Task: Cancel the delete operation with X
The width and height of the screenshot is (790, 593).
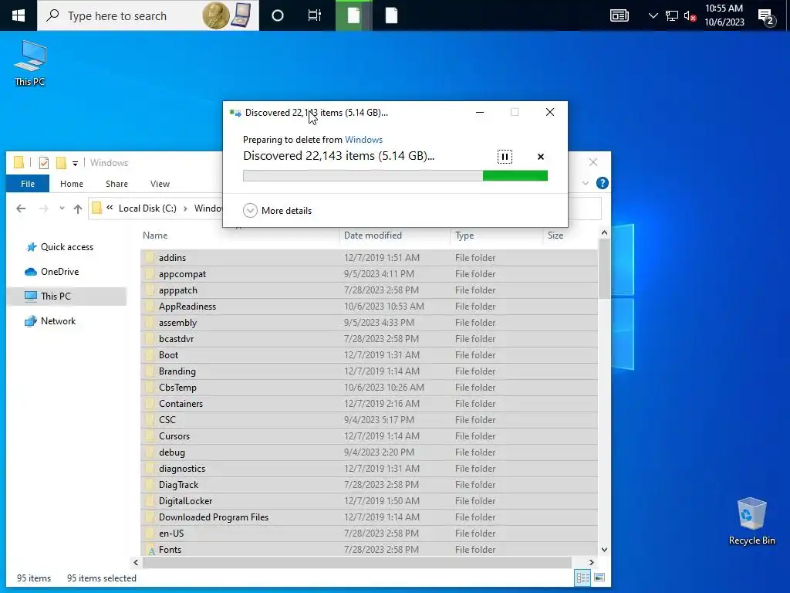Action: 541,157
